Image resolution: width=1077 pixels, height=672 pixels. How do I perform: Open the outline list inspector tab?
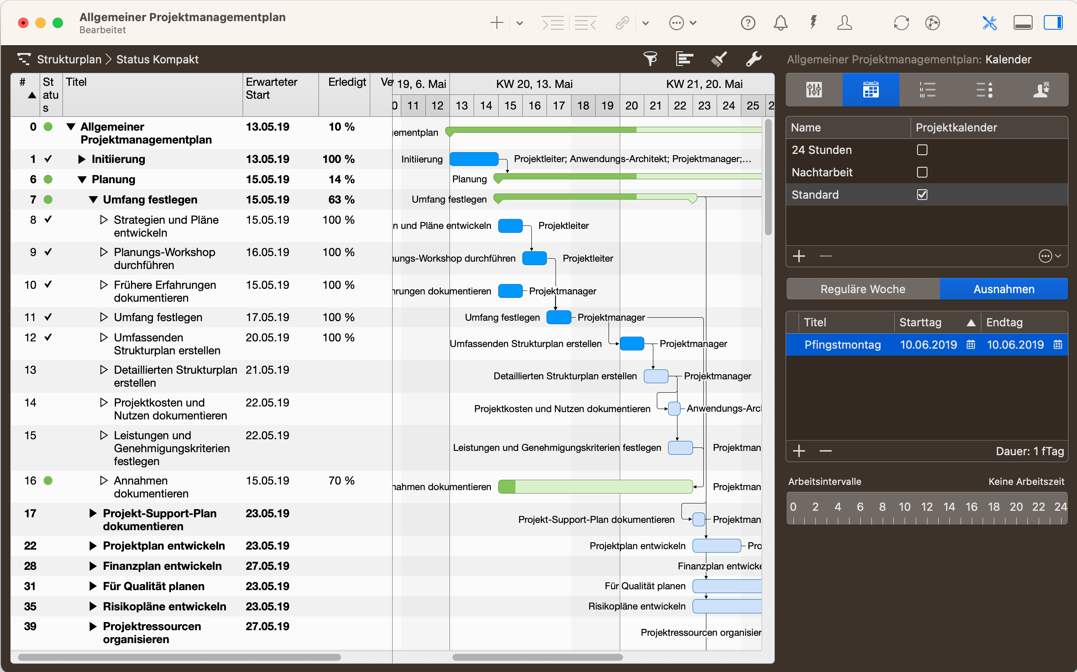pyautogui.click(x=928, y=90)
